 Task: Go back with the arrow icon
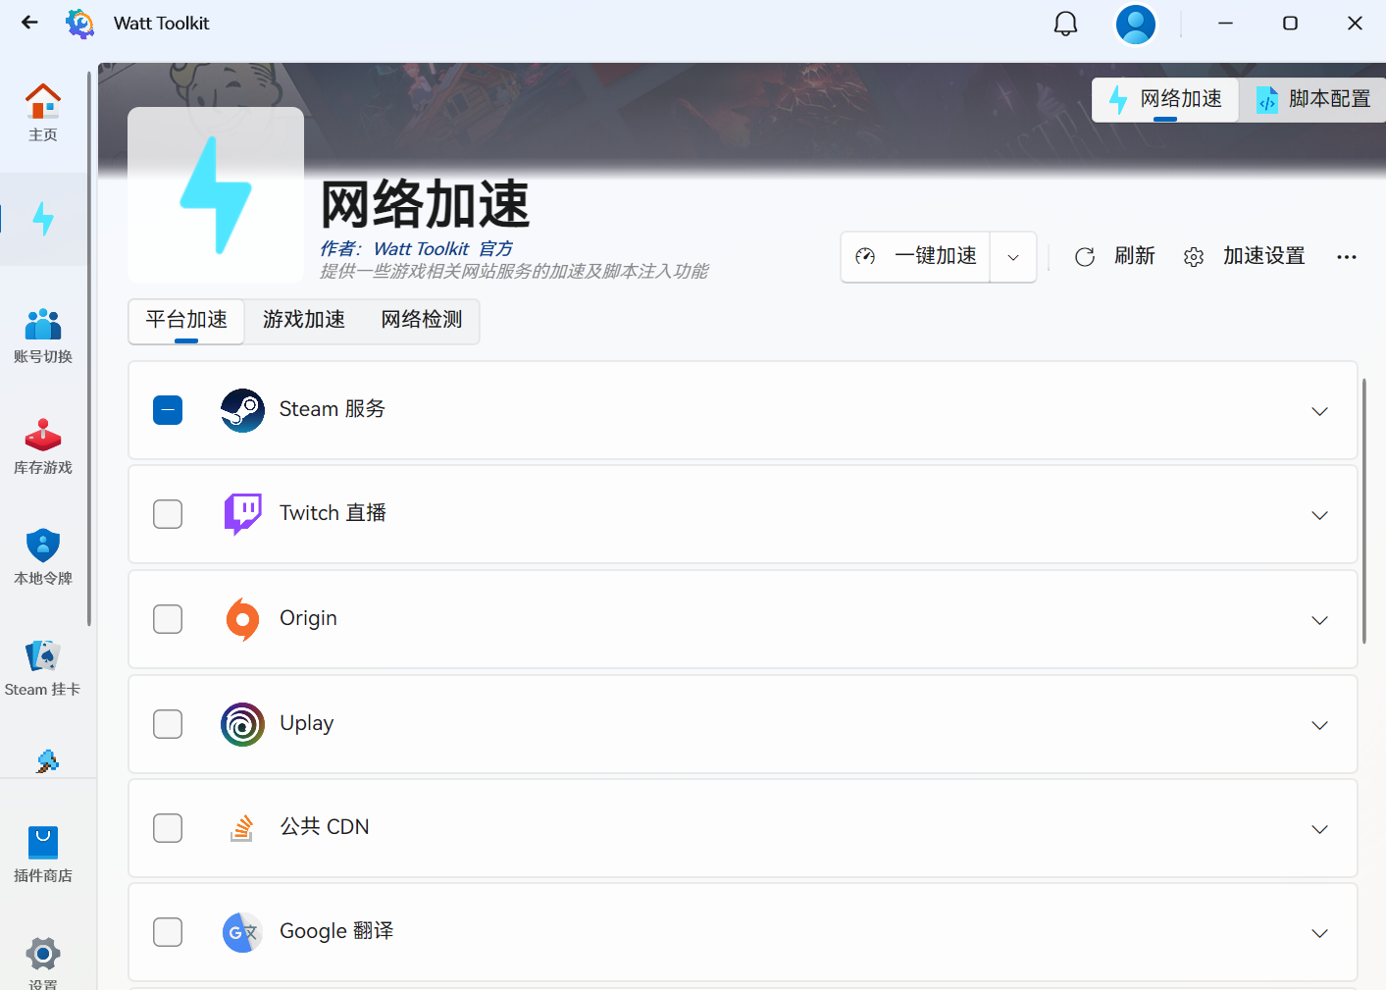point(29,23)
